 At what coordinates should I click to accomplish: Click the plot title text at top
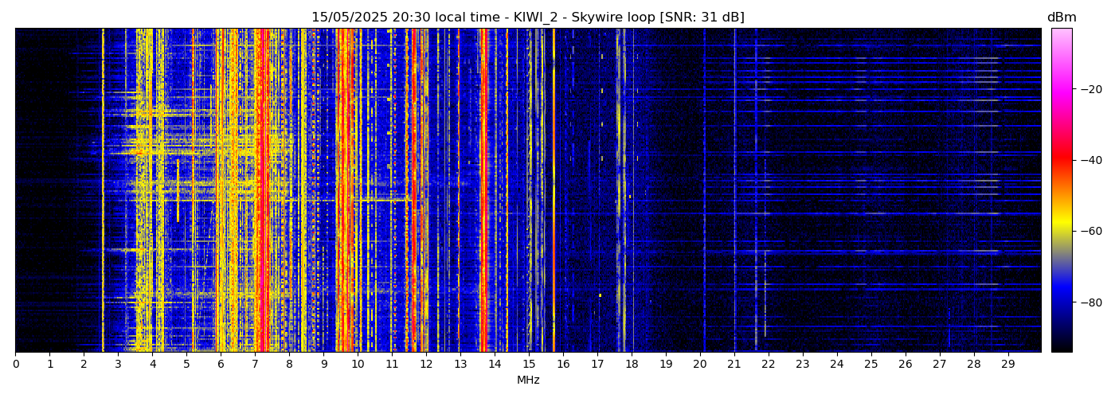(x=527, y=18)
